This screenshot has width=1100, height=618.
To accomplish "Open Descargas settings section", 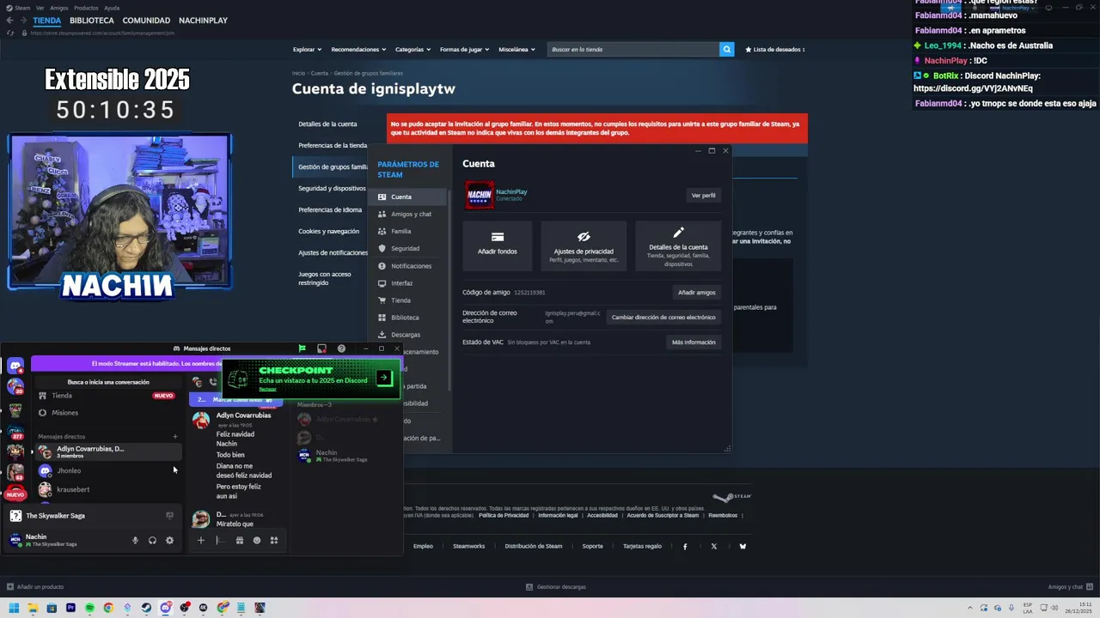I will tap(408, 334).
